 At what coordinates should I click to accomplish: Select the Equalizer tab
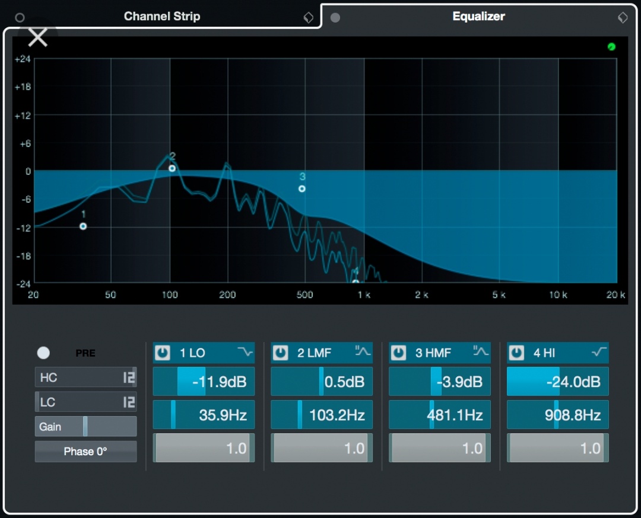click(x=478, y=17)
